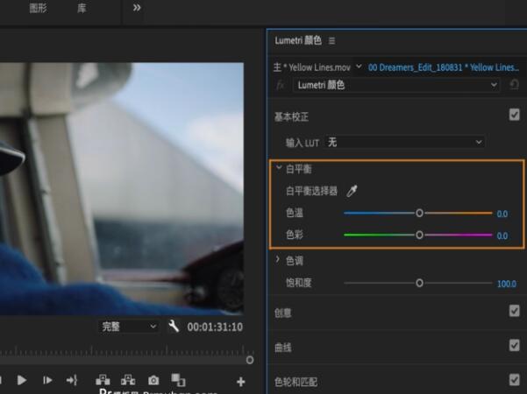The height and width of the screenshot is (394, 527).
Task: Toggle the 色轮和匹配 checkbox
Action: pyautogui.click(x=514, y=380)
